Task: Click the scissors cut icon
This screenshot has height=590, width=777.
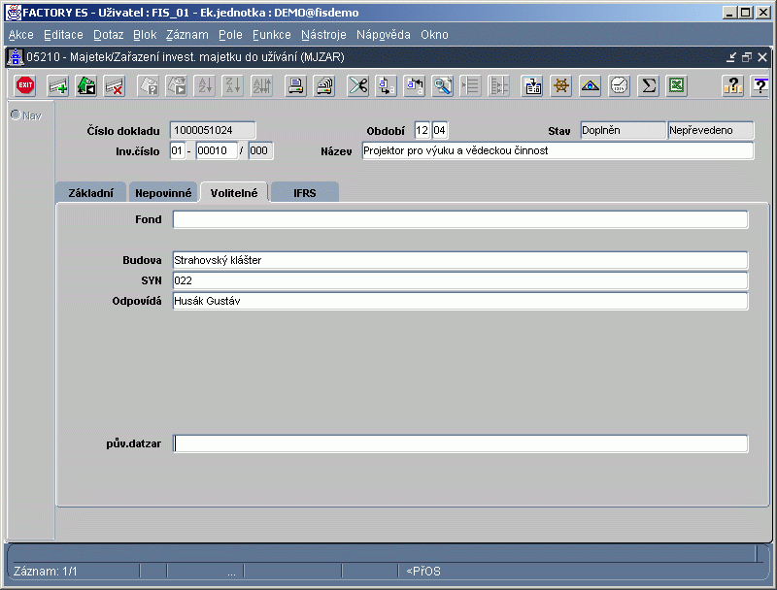Action: 357,85
